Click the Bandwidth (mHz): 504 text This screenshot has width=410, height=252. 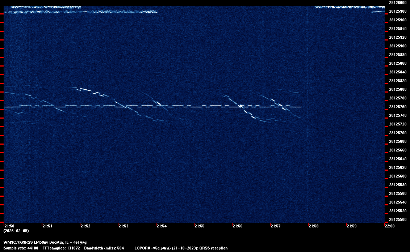(104, 248)
